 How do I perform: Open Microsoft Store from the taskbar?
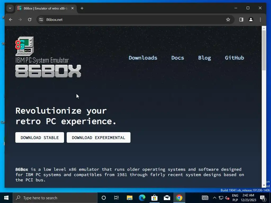(x=154, y=198)
